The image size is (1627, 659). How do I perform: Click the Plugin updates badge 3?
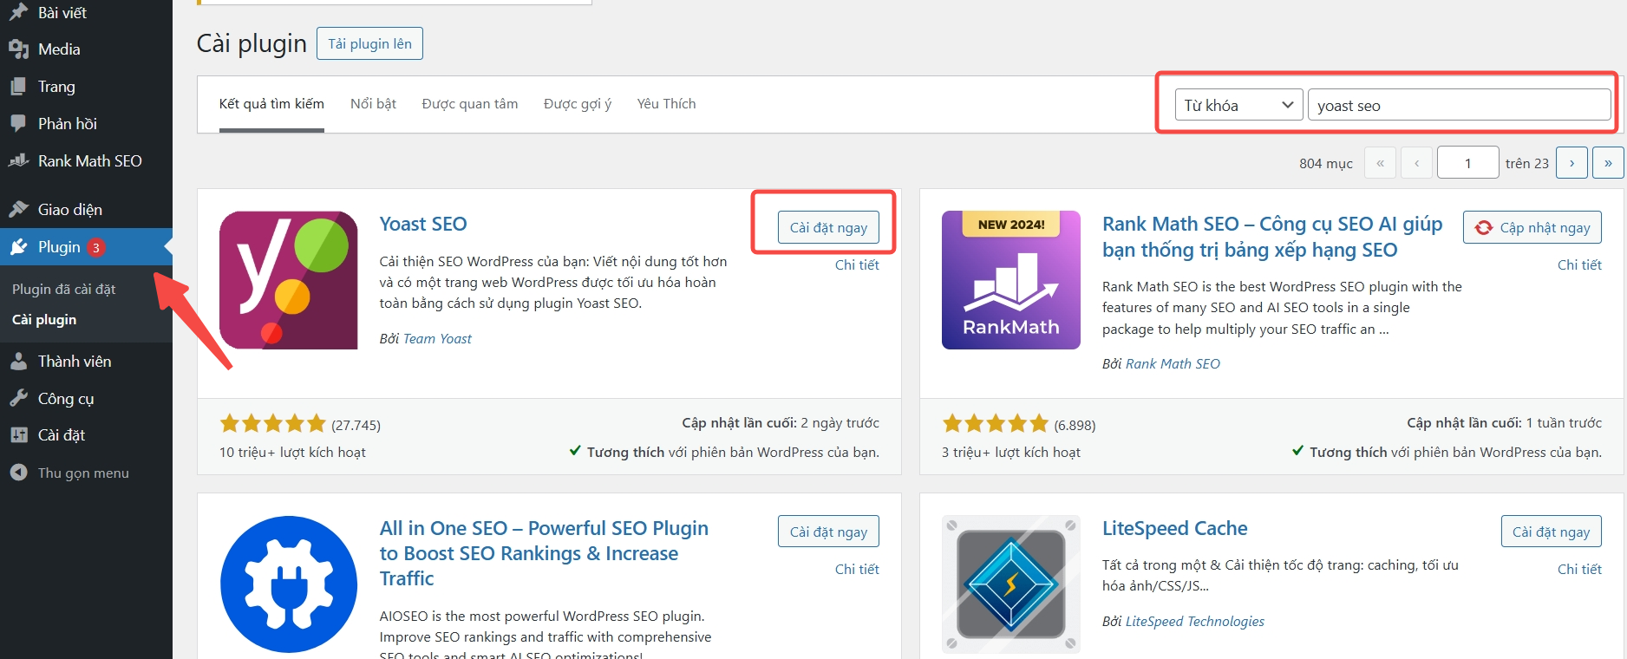(x=96, y=247)
